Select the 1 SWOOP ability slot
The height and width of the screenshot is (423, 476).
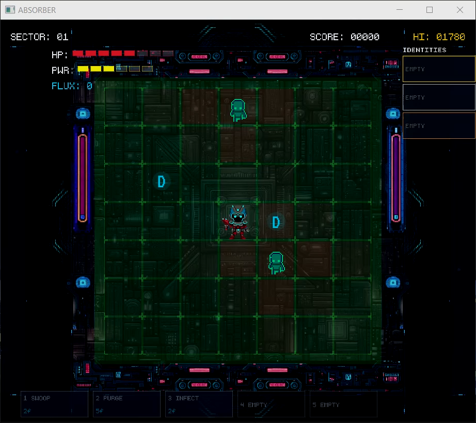[54, 404]
